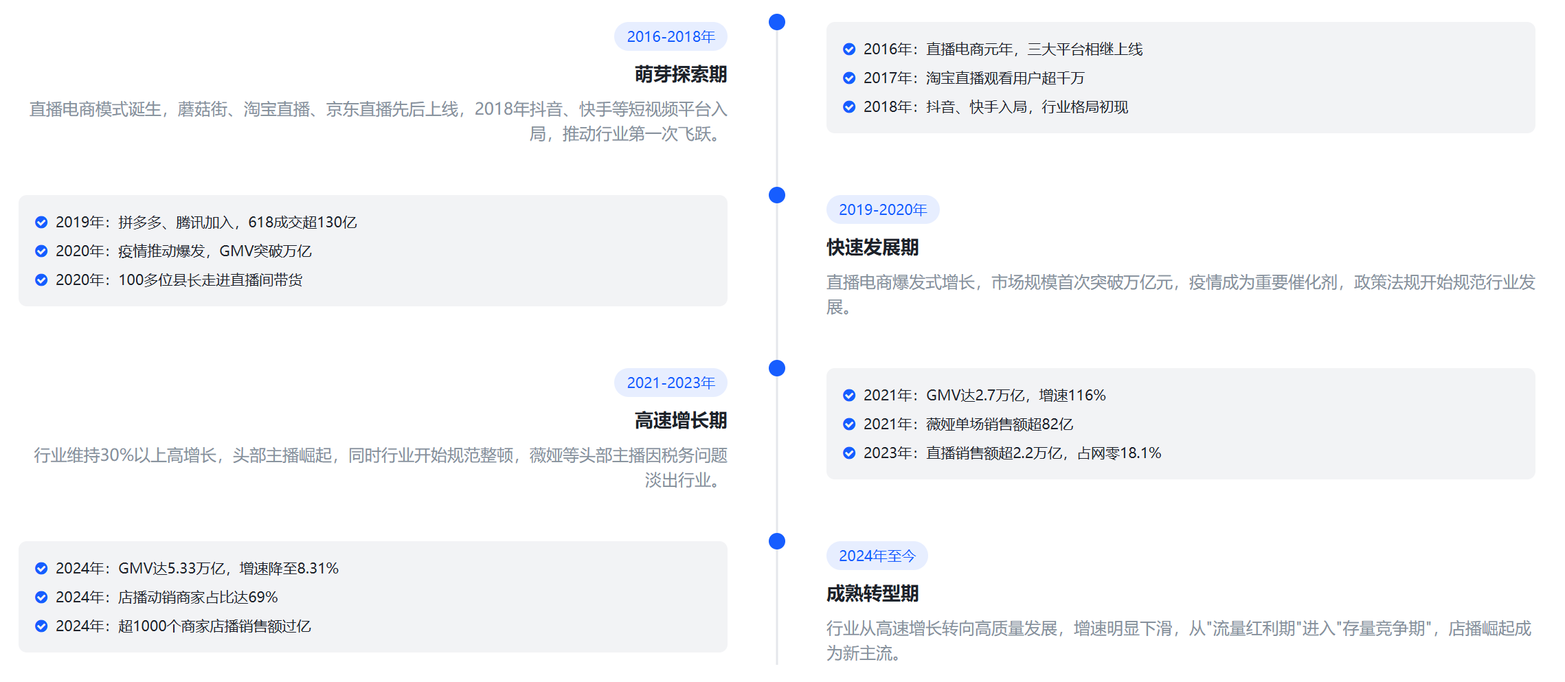The height and width of the screenshot is (682, 1565).
Task: Toggle the timeline node for 高速增长期
Action: pyautogui.click(x=776, y=369)
